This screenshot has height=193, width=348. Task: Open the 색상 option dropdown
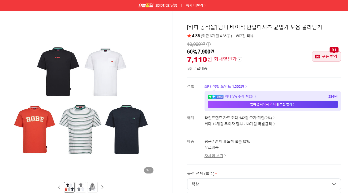264,184
